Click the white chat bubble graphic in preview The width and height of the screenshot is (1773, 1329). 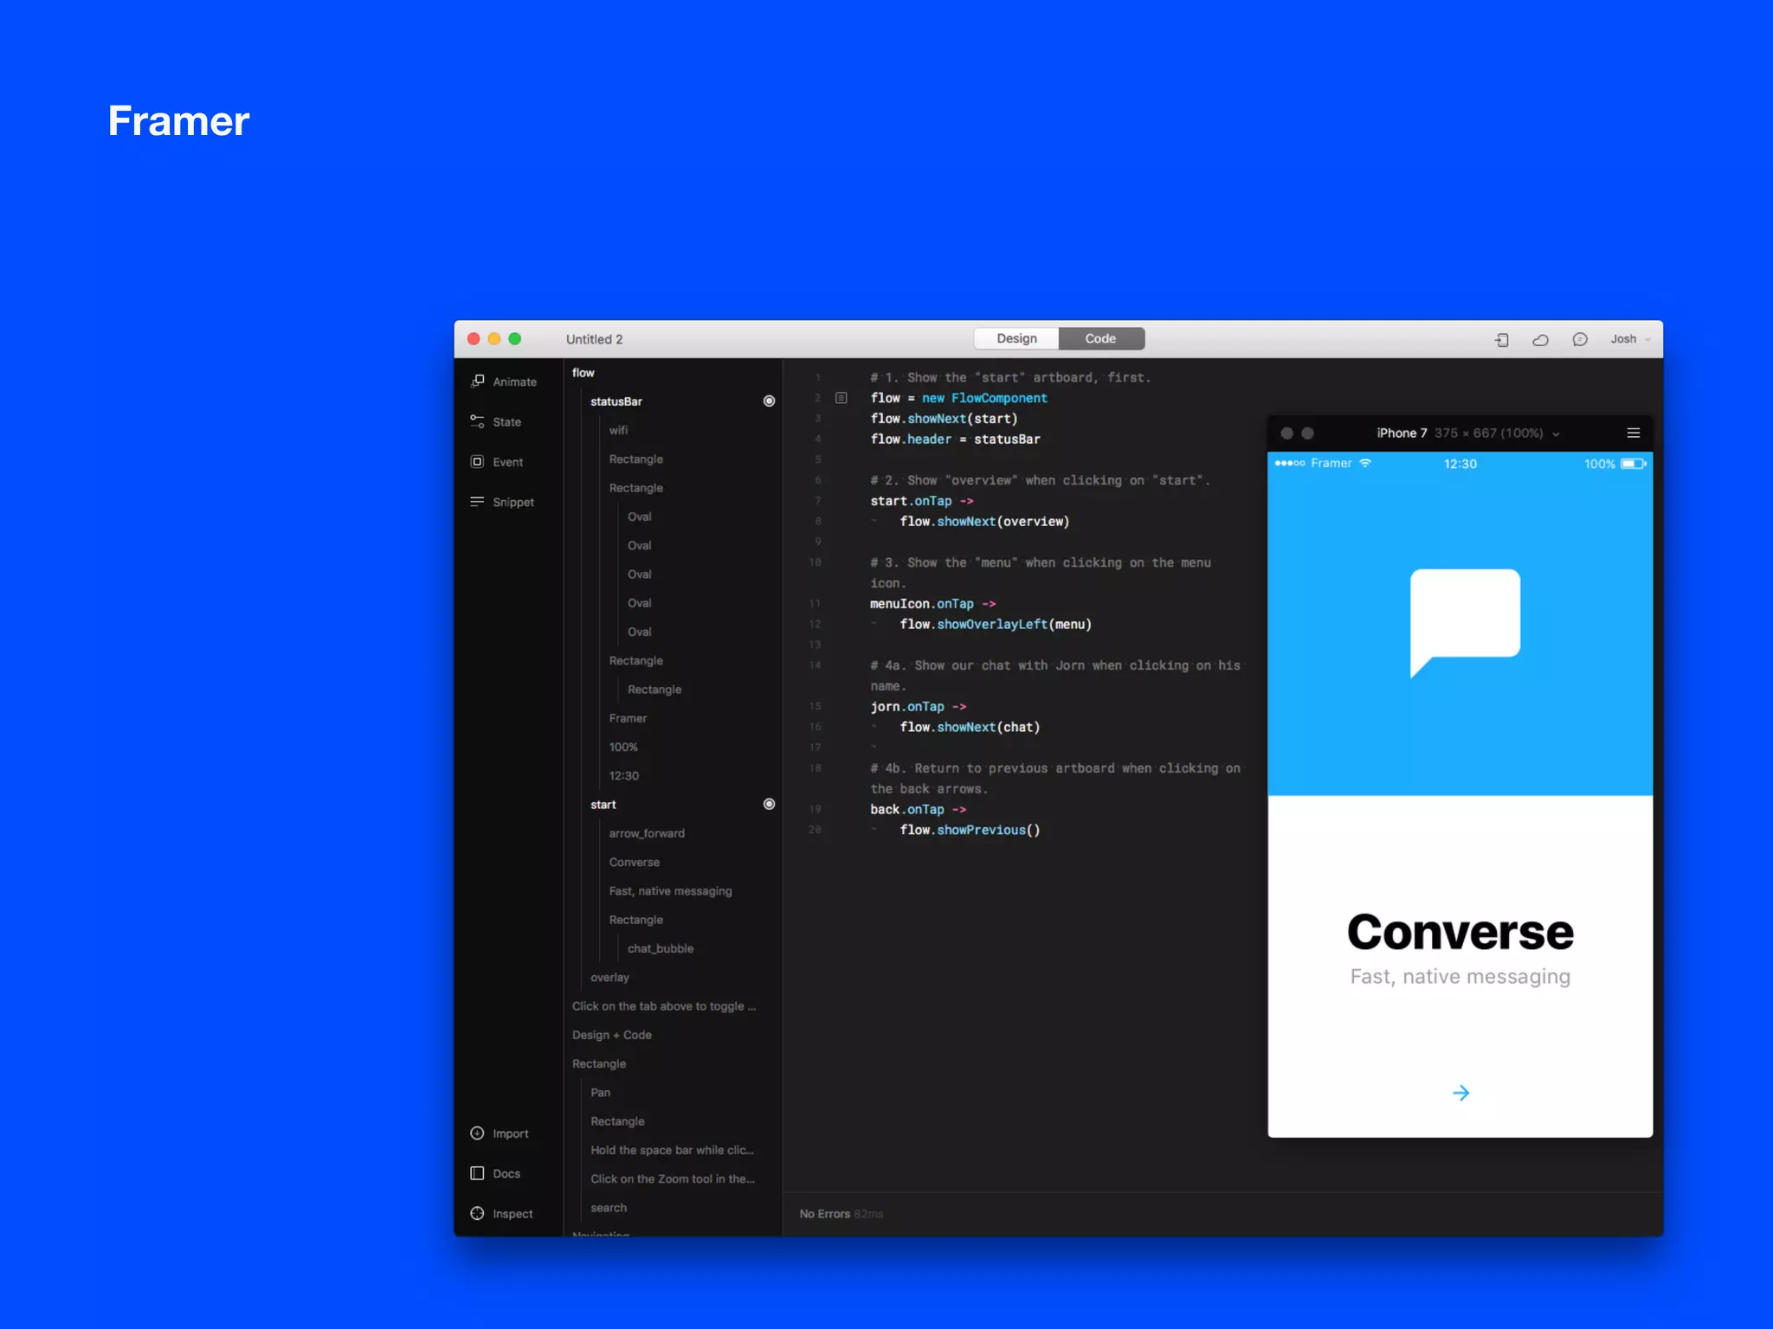1465,622
